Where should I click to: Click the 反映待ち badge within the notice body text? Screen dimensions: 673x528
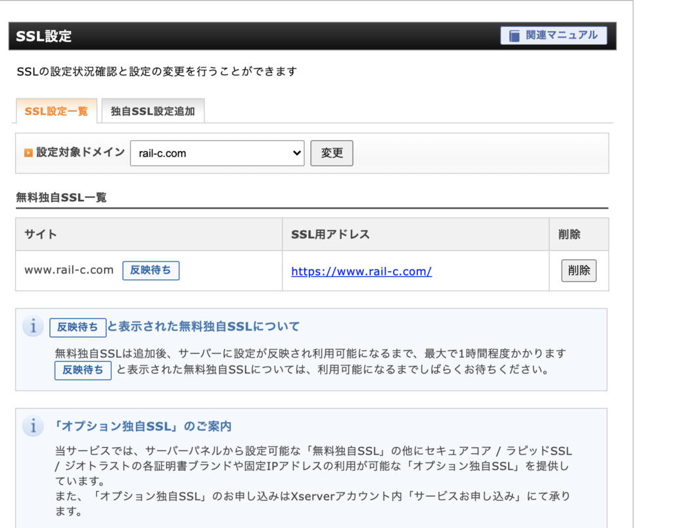[82, 370]
